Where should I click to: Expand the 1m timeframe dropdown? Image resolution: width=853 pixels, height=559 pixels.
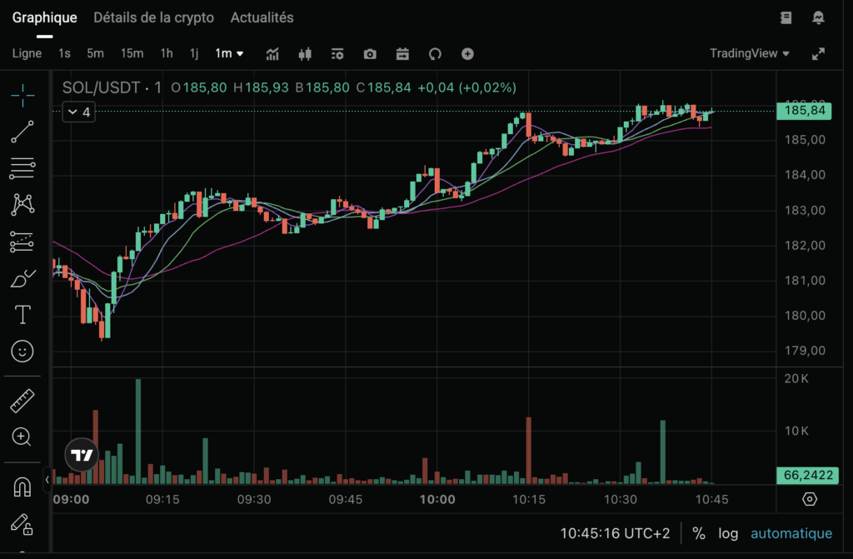229,53
